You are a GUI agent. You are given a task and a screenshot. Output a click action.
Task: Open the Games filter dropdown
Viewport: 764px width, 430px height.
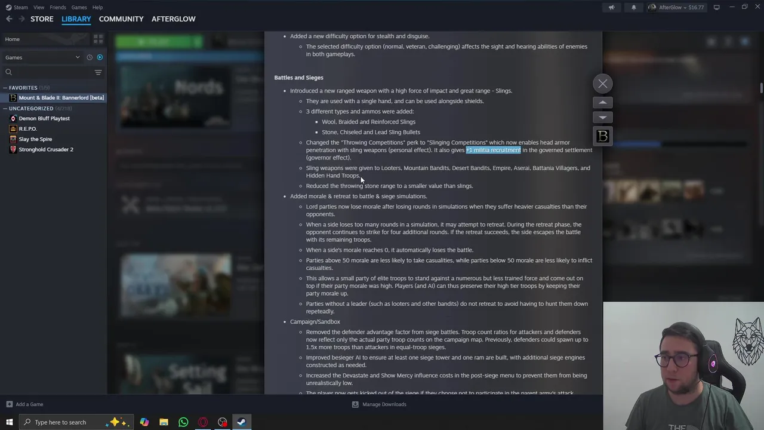coord(42,57)
